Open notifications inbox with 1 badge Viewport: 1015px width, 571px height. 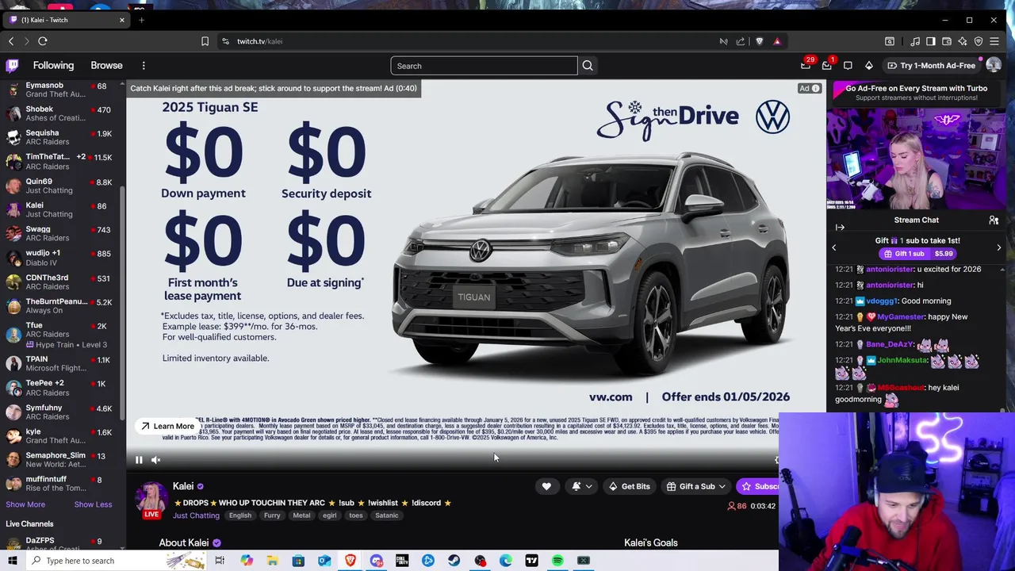(x=827, y=66)
